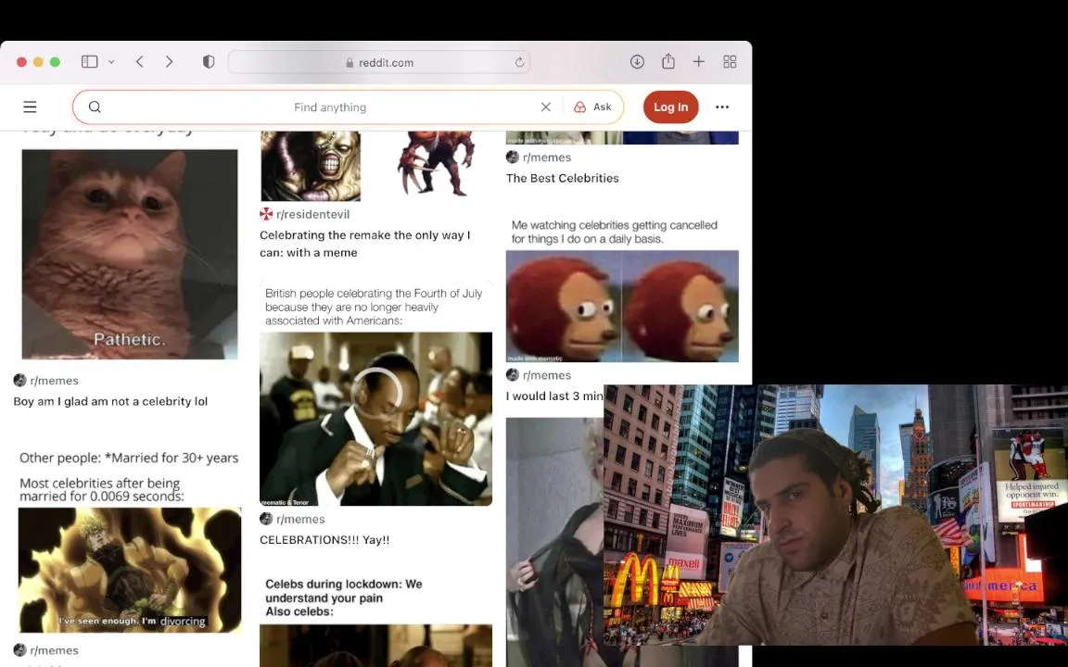Click 'Me watching celebrities getting cancelled' caption
This screenshot has width=1068, height=667.
(615, 232)
